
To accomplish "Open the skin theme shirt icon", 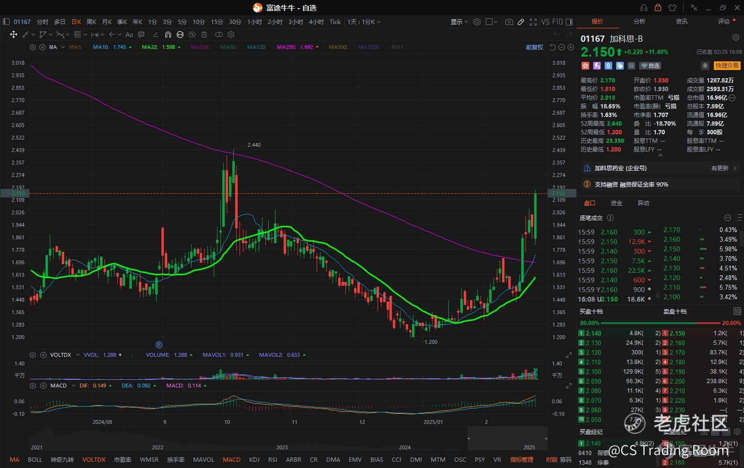I will point(672,8).
